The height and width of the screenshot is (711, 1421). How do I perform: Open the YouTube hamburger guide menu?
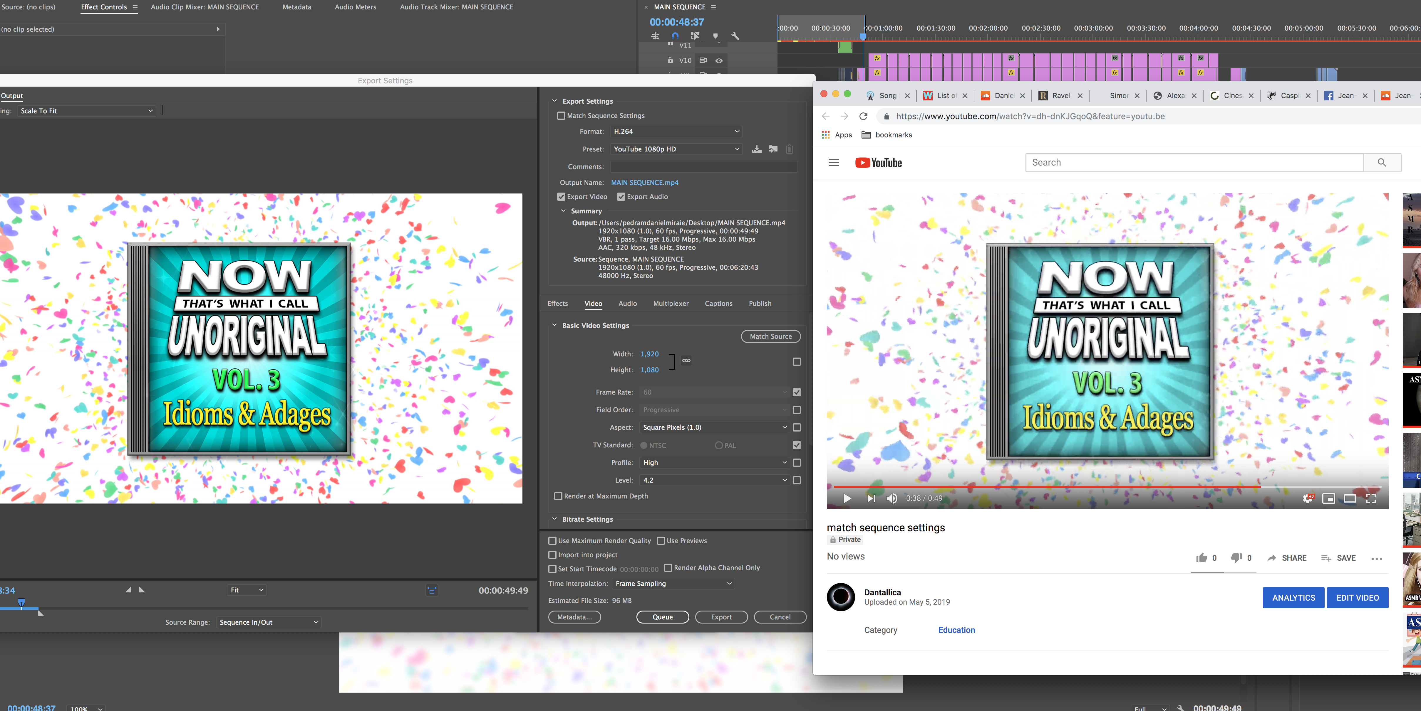(834, 163)
